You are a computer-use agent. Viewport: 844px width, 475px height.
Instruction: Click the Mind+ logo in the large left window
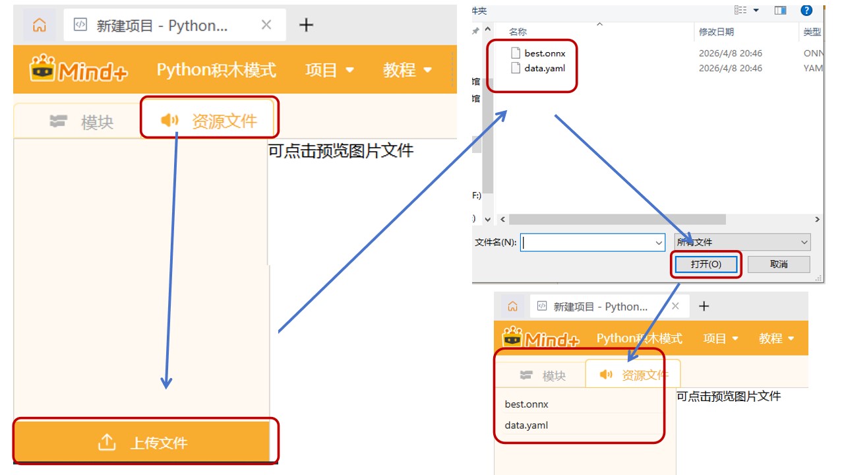point(78,69)
